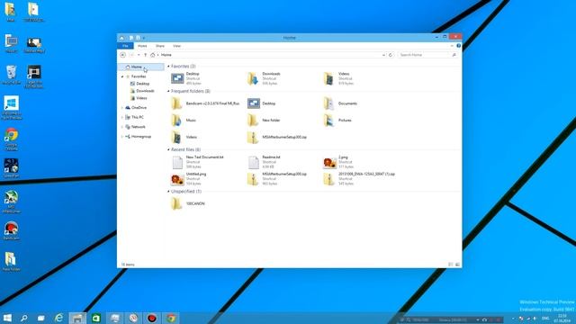Open the Windows Start button
Screen dimensions: 576x324
pos(7,318)
